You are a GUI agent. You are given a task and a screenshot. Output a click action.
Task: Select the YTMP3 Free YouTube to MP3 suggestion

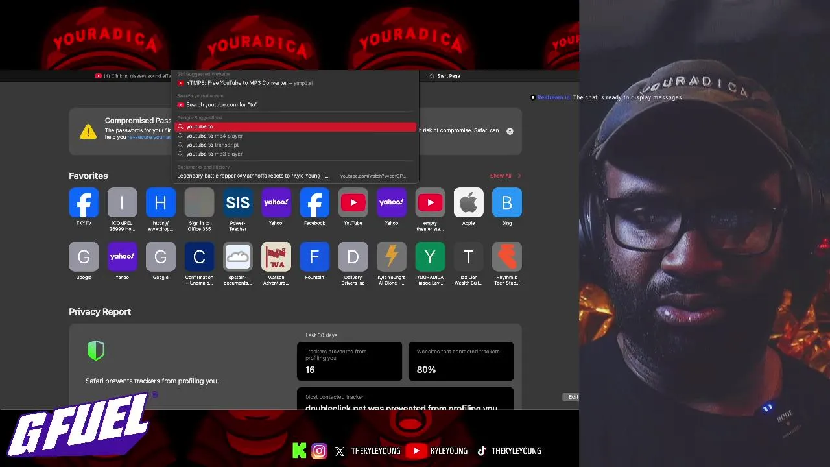[295, 83]
